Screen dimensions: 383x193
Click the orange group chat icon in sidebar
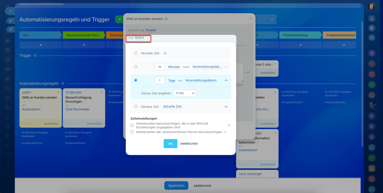tap(372, 168)
